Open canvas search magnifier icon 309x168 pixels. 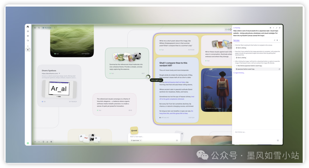pyautogui.click(x=39, y=28)
